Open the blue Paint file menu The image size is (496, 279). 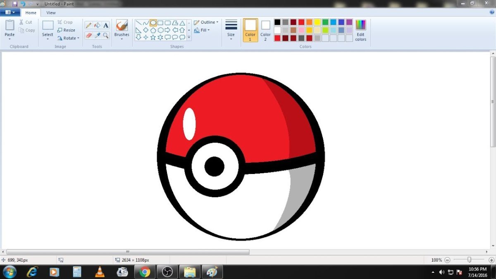(x=10, y=12)
